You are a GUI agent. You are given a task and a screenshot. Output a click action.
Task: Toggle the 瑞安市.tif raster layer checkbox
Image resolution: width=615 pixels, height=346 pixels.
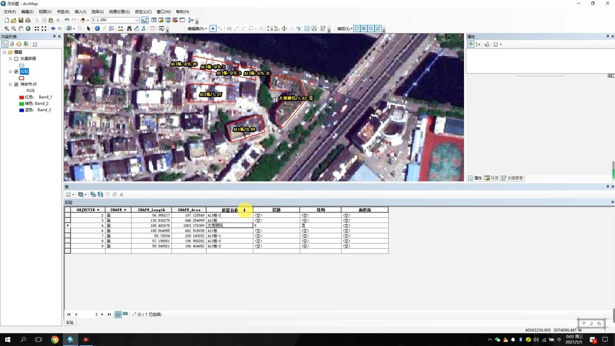(x=16, y=84)
